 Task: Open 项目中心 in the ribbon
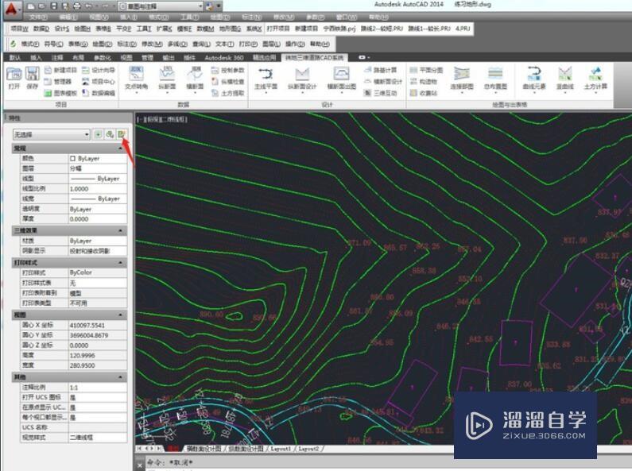tap(99, 81)
